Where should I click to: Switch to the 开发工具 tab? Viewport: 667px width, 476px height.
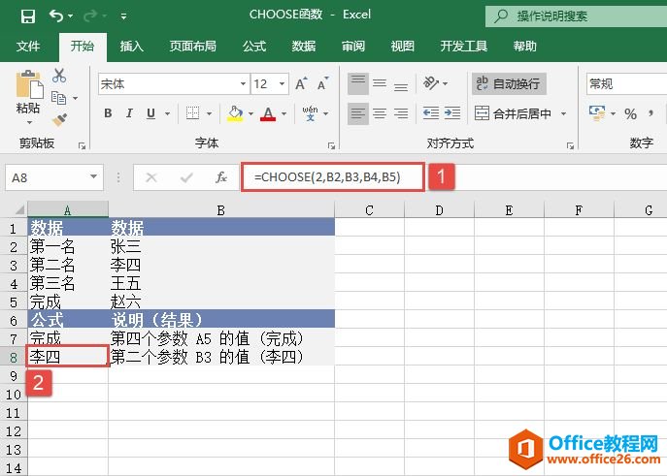coord(464,46)
